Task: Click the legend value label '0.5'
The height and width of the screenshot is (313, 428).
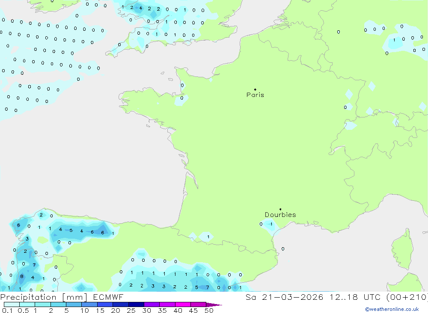Action: [x=23, y=310]
